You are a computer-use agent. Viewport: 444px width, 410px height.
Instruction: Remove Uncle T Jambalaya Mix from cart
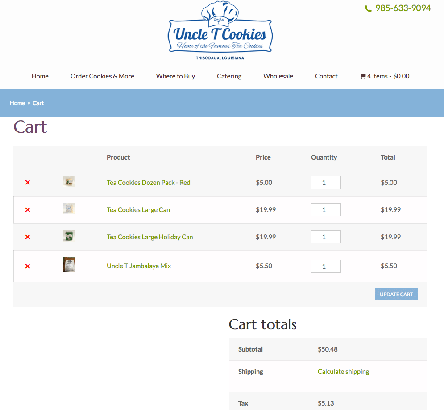coord(28,266)
